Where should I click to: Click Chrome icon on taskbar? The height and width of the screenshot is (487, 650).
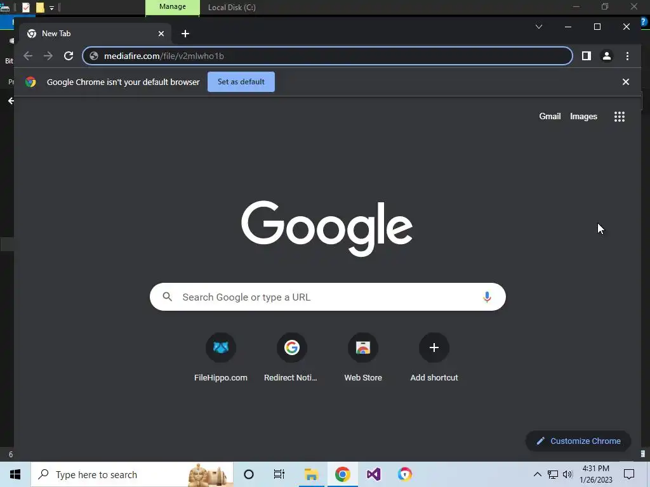(342, 474)
